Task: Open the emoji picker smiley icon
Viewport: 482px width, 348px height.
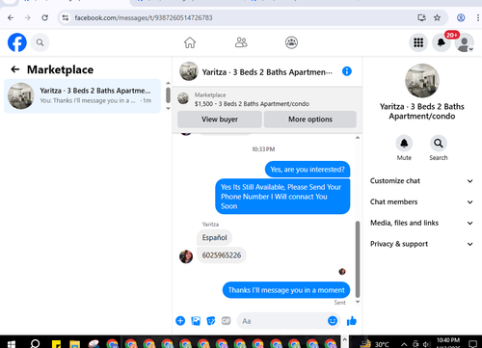Action: click(333, 321)
